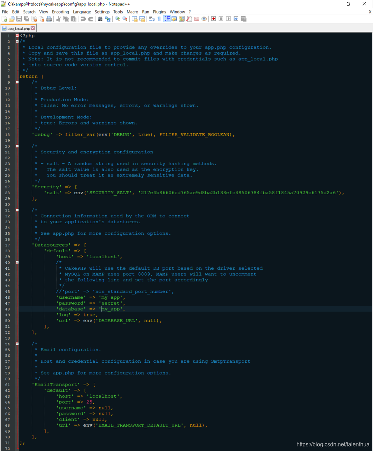Open the Search menu
The width and height of the screenshot is (373, 451).
coord(29,12)
